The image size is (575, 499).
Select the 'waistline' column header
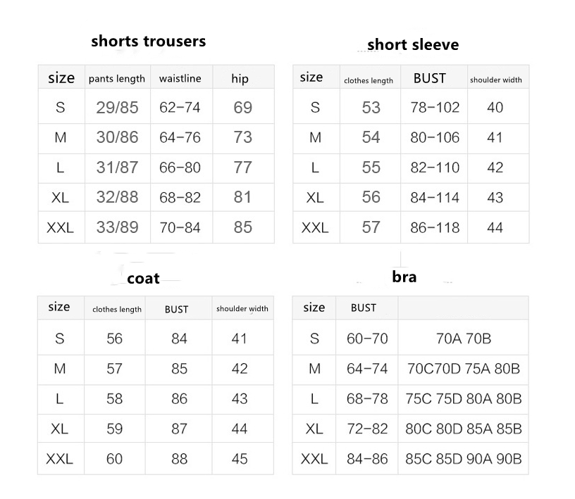(181, 78)
